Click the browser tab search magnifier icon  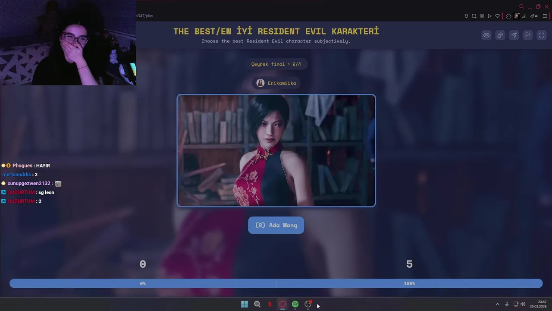tap(521, 6)
